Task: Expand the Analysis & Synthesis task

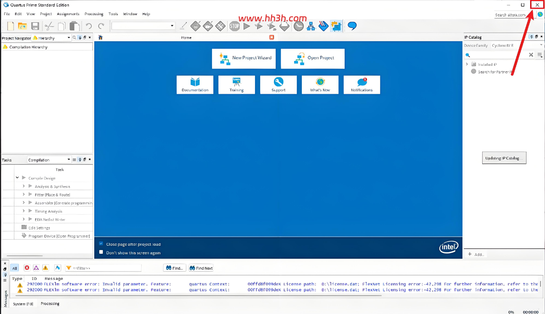Action: (24, 186)
